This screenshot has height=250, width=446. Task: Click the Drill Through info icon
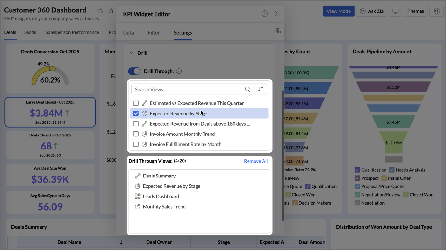point(179,71)
